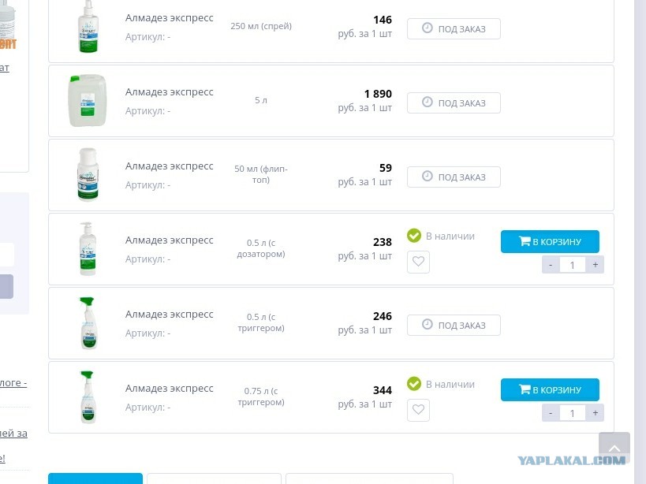The image size is (646, 484).
Task: Decrease quantity for 0.5 л dispenser item
Action: coord(551,265)
